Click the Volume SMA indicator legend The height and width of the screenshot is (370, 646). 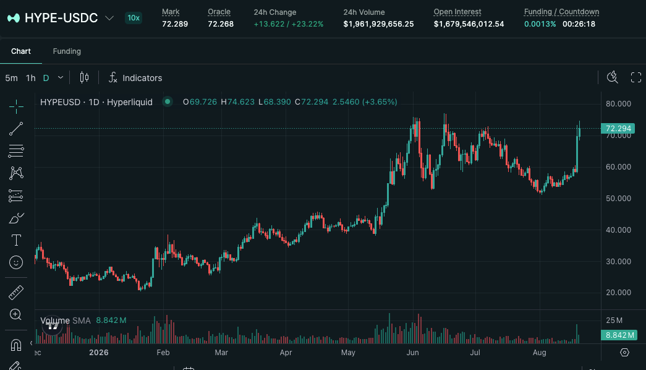(83, 321)
